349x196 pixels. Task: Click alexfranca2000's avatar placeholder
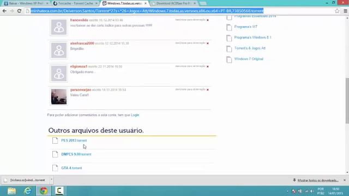click(59, 50)
